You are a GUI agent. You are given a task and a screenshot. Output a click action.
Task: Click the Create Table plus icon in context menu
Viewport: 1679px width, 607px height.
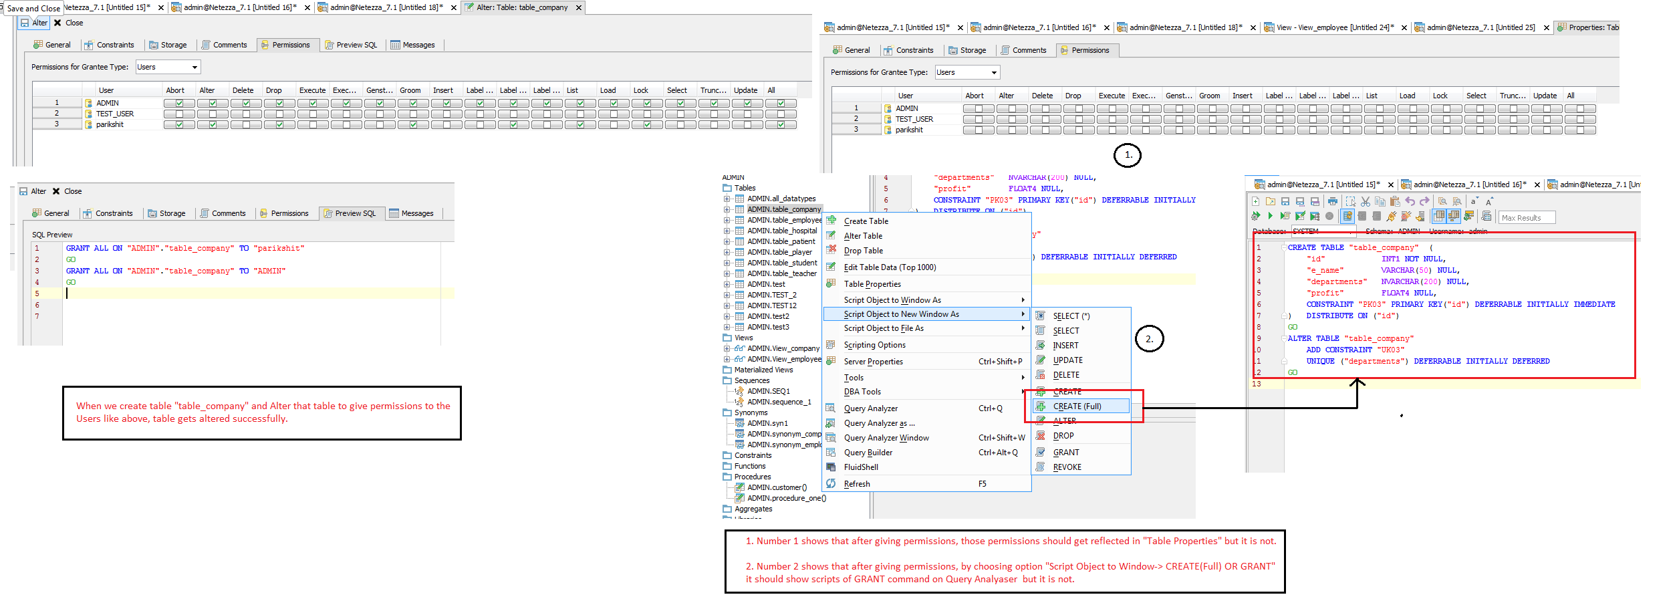tap(831, 221)
